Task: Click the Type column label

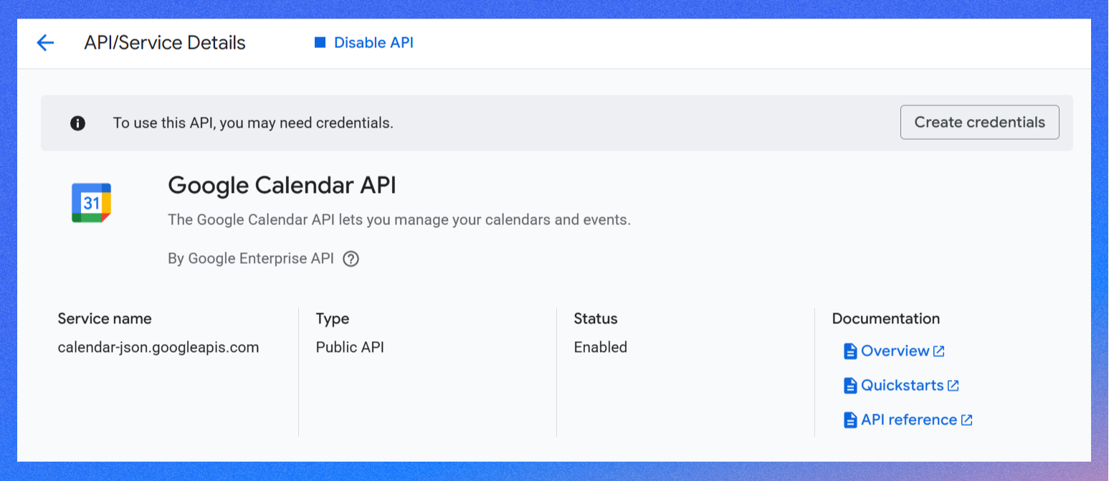Action: [333, 319]
